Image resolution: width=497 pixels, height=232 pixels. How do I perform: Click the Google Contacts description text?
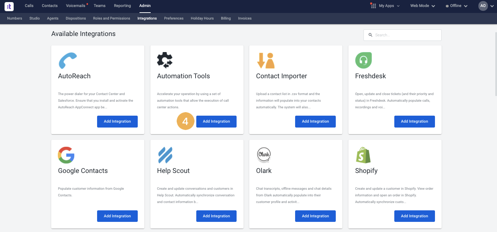tap(91, 192)
